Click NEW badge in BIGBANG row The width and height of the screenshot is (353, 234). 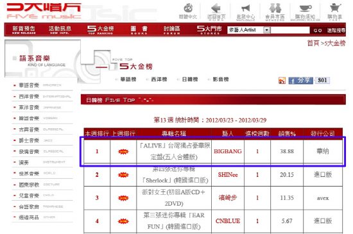pyautogui.click(x=123, y=152)
